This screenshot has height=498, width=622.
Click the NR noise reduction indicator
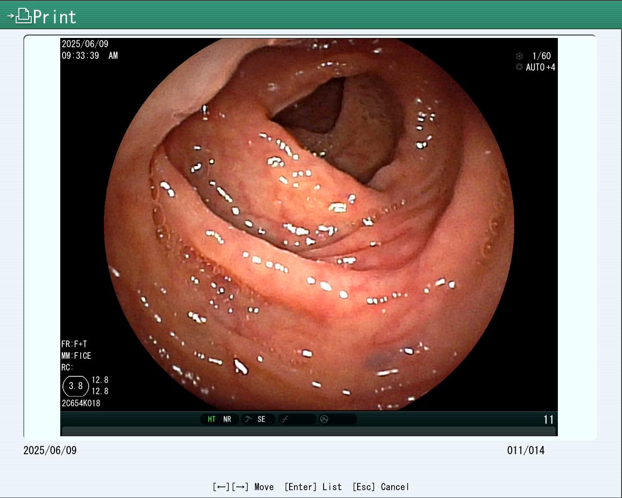(x=227, y=419)
